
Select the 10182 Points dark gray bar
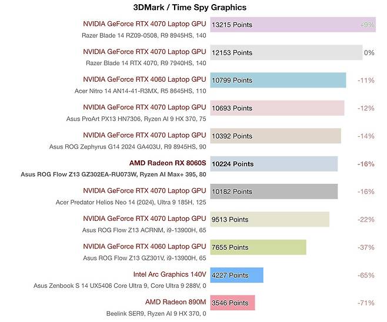273,192
